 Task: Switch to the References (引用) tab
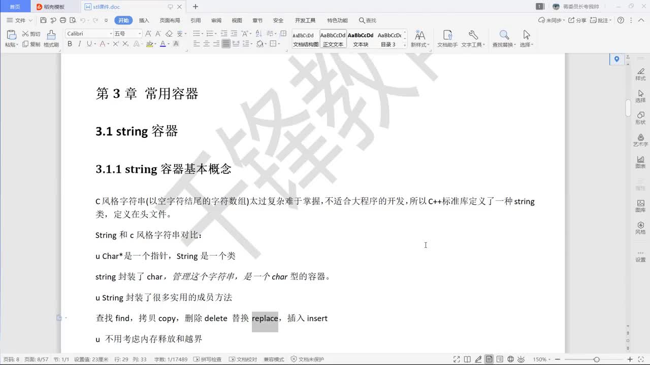[196, 20]
